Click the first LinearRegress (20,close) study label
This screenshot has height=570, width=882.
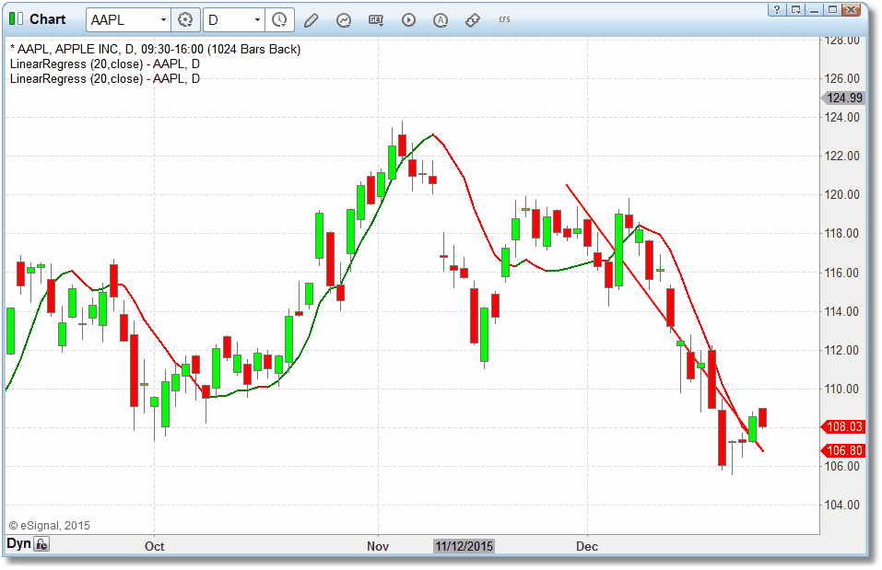(105, 64)
